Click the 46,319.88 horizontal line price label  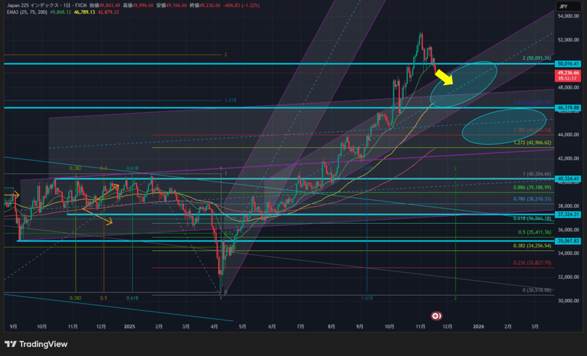pos(569,108)
